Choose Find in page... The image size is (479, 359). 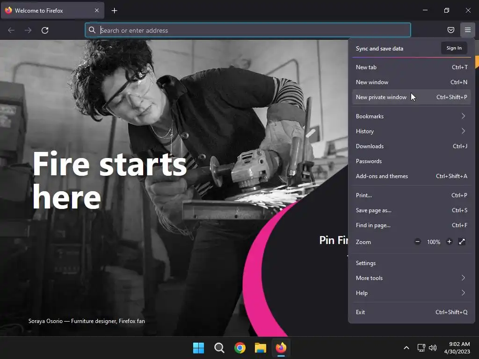(412, 225)
